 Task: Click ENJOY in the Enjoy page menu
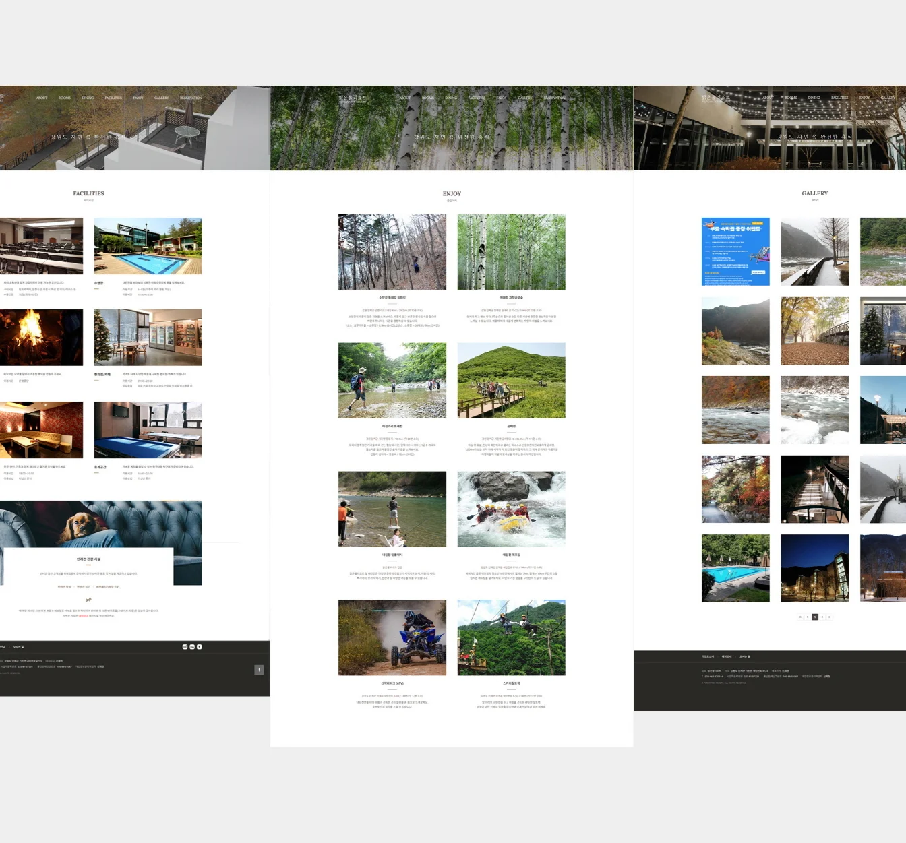502,98
